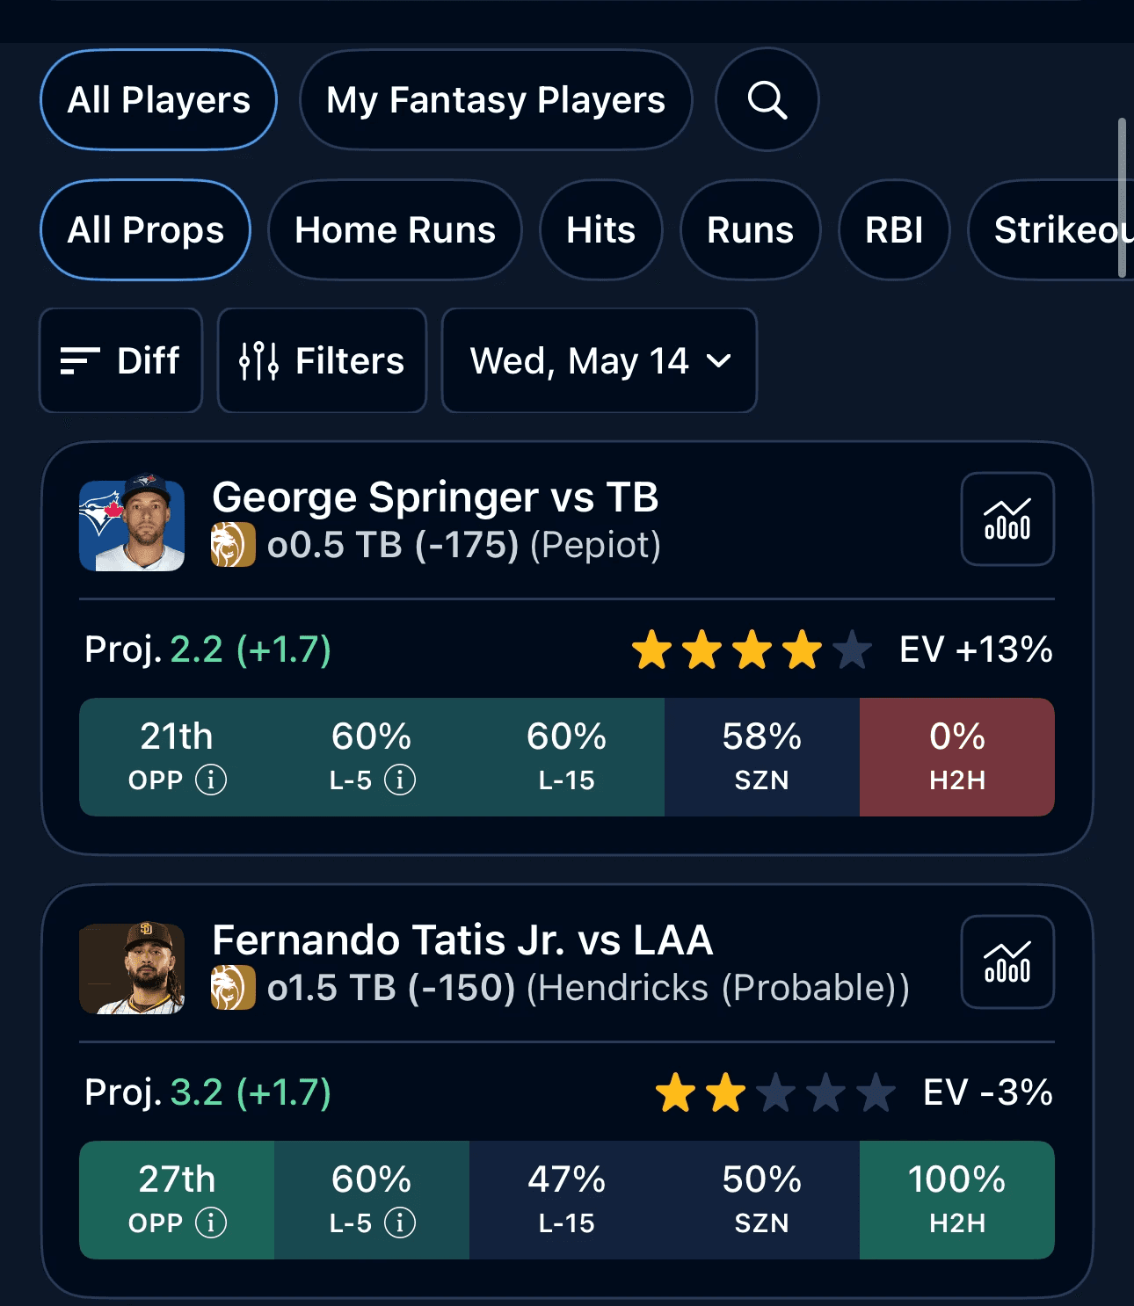Screen dimensions: 1134x1306
Task: Tap the sportsbook lion logo beside Springer's line
Action: (x=233, y=545)
